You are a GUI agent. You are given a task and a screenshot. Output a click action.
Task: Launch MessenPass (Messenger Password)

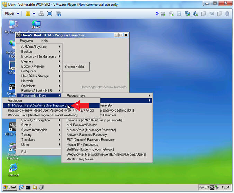pos(107,130)
